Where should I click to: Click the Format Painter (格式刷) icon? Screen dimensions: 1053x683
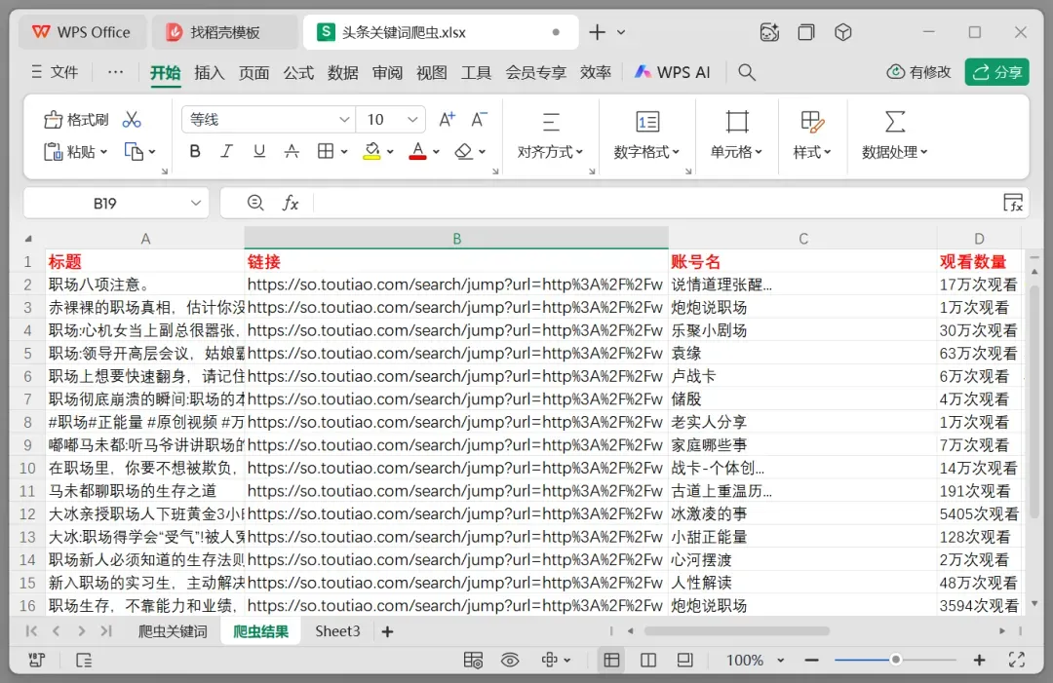pyautogui.click(x=53, y=120)
